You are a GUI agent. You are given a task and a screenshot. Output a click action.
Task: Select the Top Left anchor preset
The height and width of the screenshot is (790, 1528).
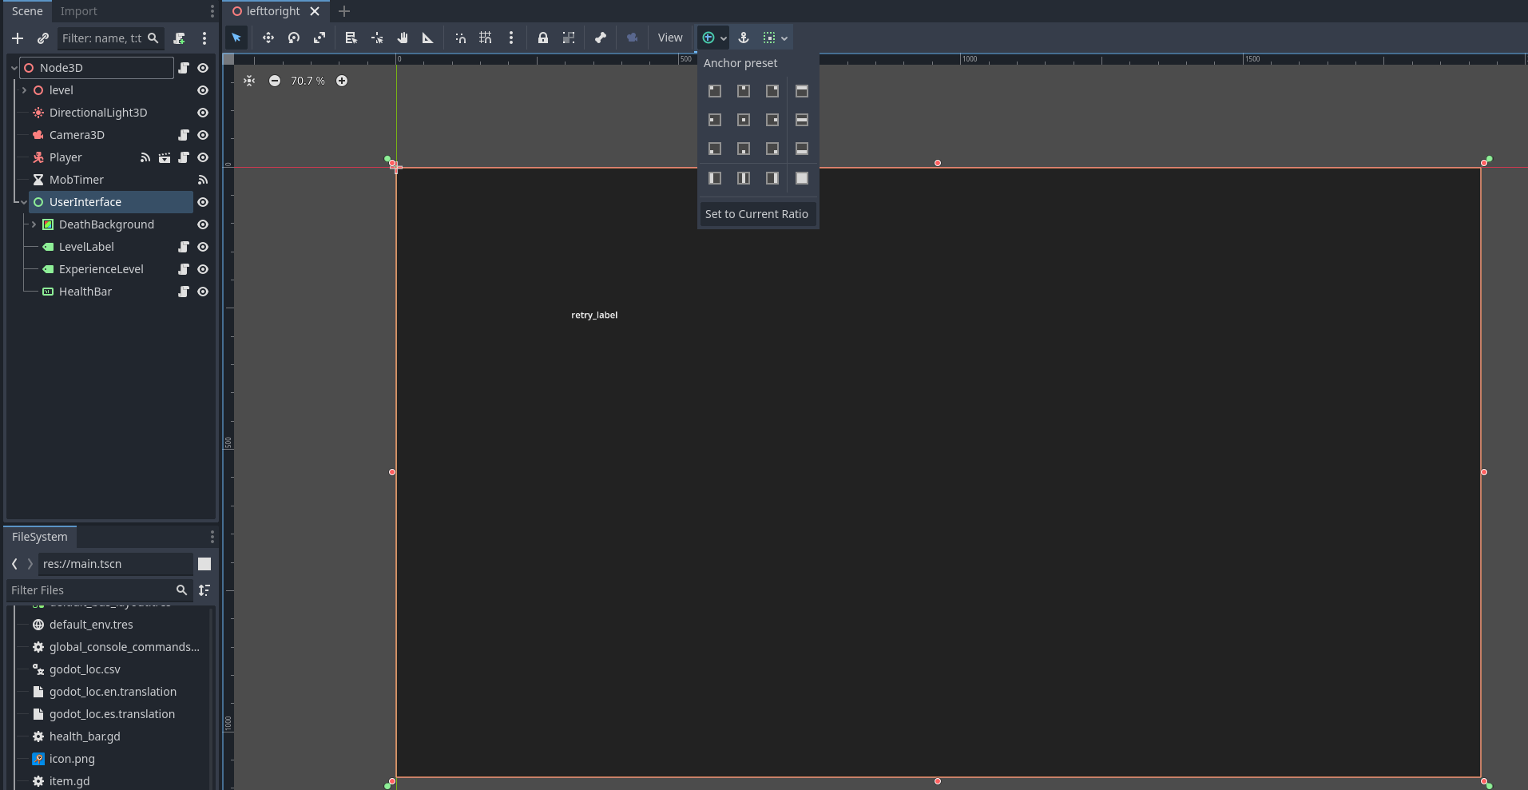(715, 91)
